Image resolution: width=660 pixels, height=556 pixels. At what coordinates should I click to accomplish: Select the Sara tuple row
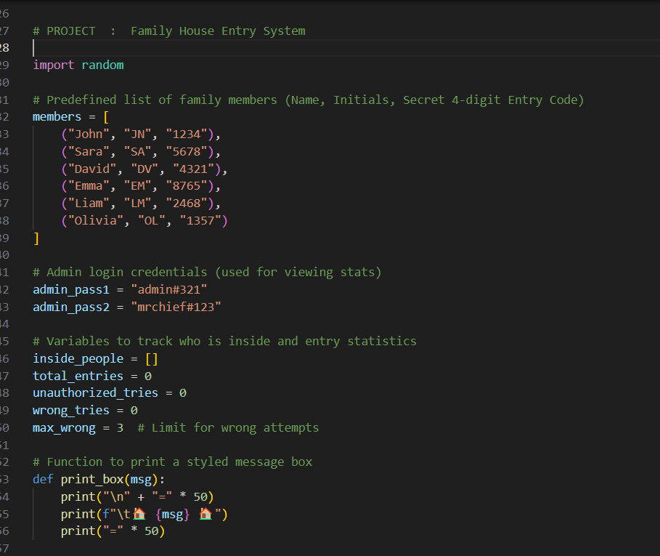[x=141, y=152]
